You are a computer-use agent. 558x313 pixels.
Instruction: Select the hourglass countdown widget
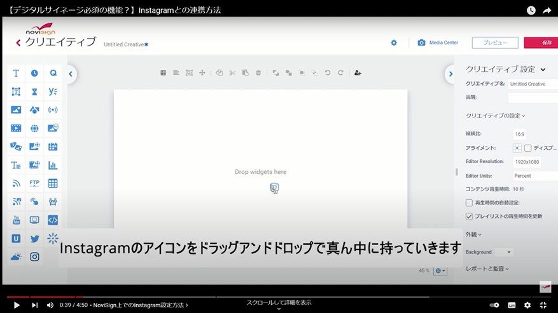pos(34,91)
